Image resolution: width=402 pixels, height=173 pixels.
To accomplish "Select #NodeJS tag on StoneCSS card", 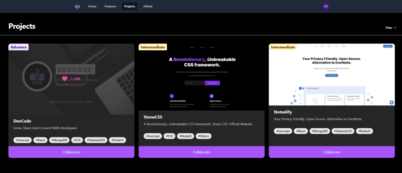I will pos(185,136).
